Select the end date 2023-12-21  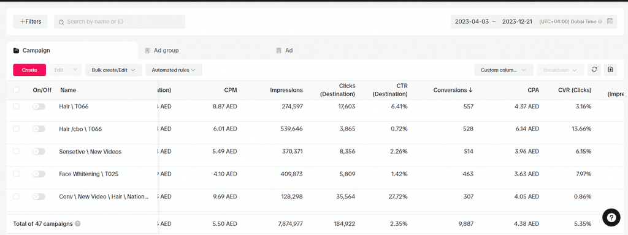tap(517, 21)
